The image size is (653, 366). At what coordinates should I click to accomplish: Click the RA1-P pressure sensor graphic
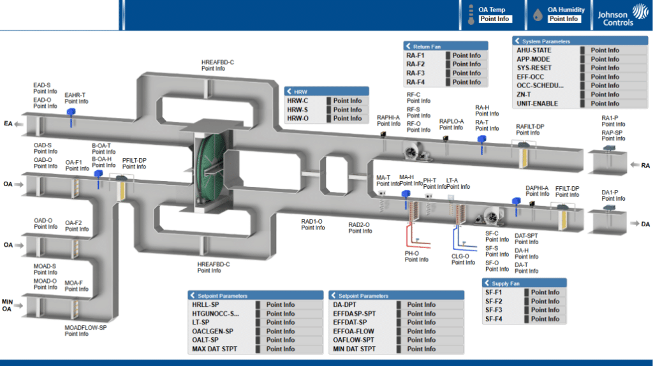coord(609,148)
